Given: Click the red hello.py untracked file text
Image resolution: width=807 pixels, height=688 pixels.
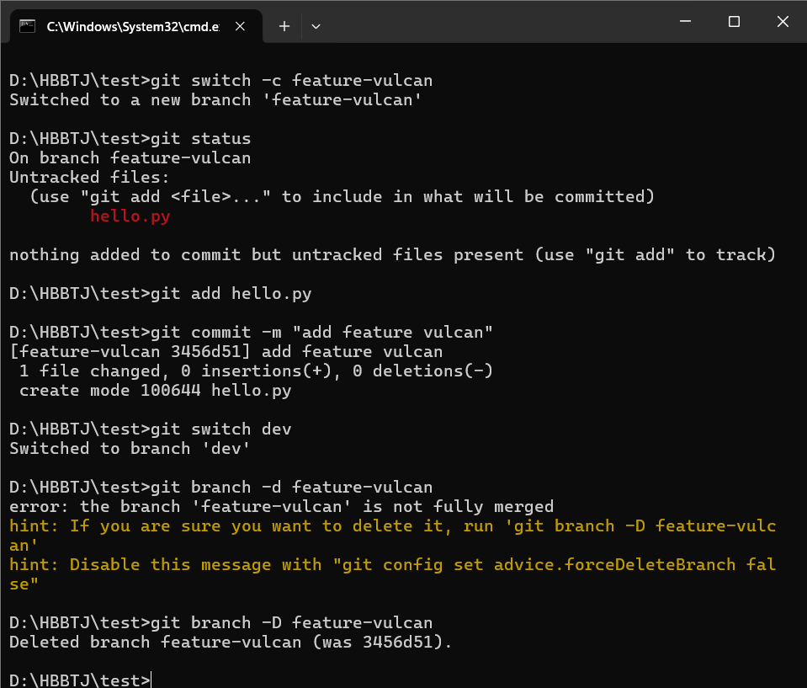Looking at the screenshot, I should (130, 216).
